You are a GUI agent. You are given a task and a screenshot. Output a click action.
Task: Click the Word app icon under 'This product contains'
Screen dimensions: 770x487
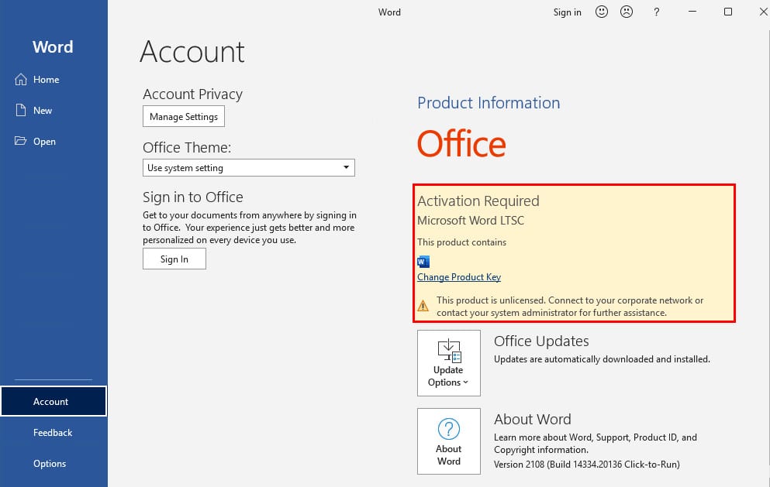(423, 262)
